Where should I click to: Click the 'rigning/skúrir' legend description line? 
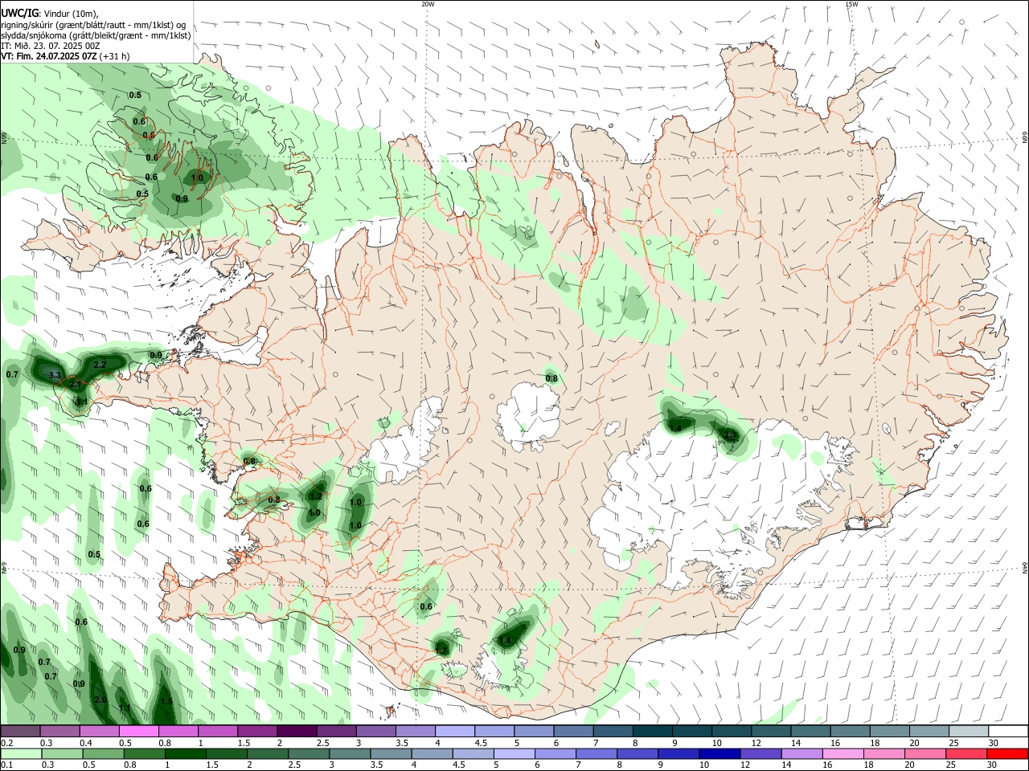[93, 25]
